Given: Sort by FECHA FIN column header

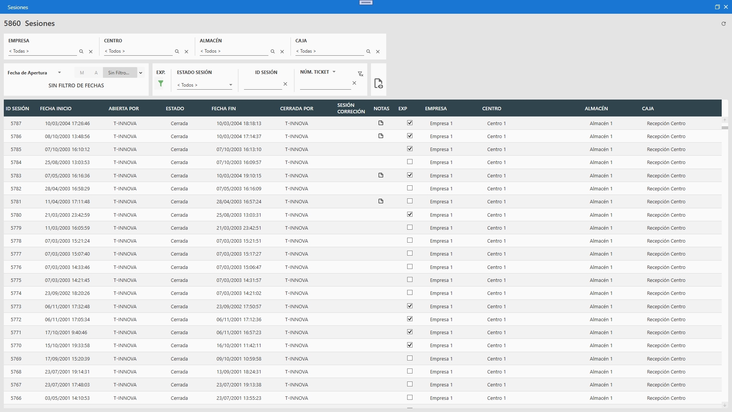Looking at the screenshot, I should click(x=224, y=109).
